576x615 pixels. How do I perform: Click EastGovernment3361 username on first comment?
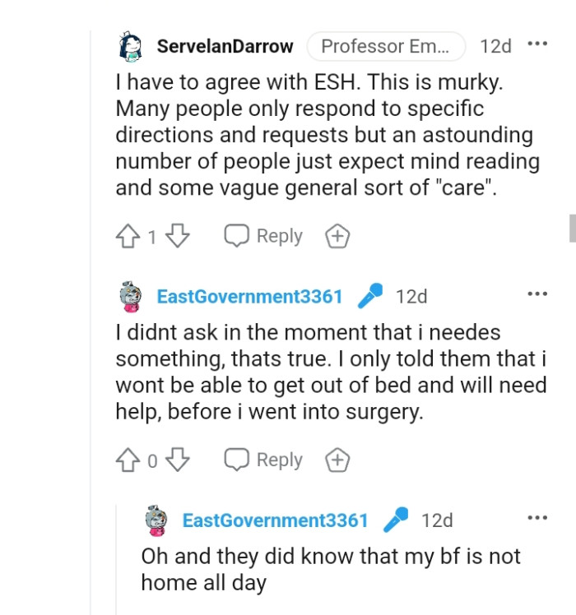[x=249, y=297]
